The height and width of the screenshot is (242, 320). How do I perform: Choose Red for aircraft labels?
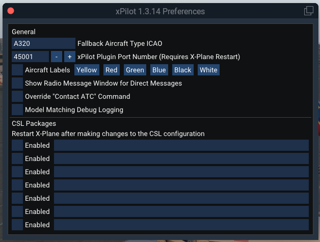click(x=112, y=70)
